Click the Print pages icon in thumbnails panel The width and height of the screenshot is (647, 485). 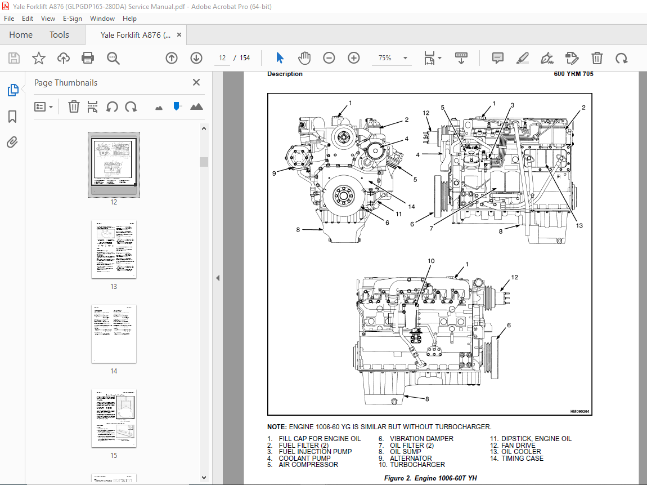click(92, 106)
